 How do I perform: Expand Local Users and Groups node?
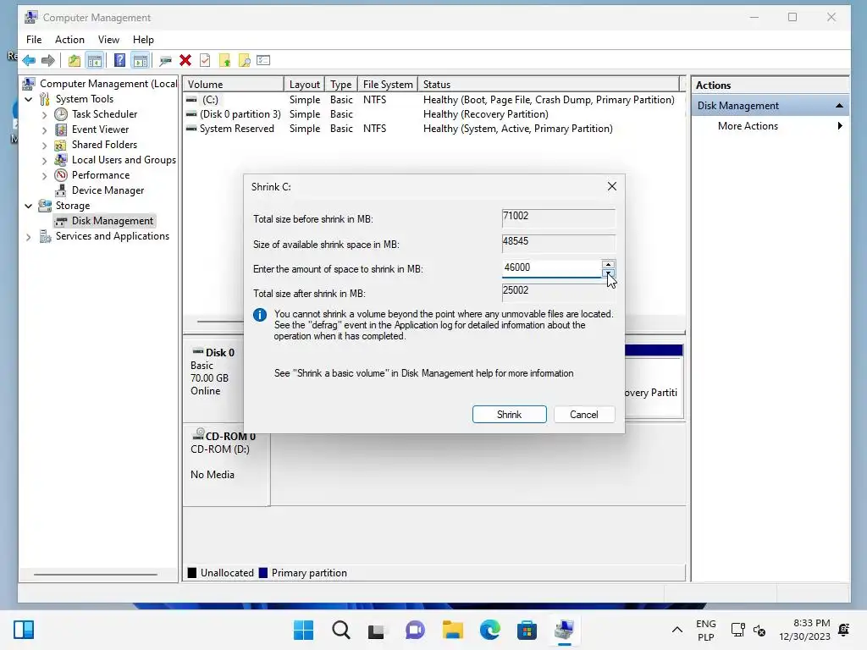click(44, 160)
